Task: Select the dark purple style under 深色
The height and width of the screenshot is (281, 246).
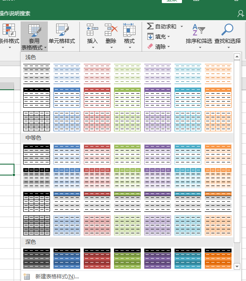Action: point(158,258)
